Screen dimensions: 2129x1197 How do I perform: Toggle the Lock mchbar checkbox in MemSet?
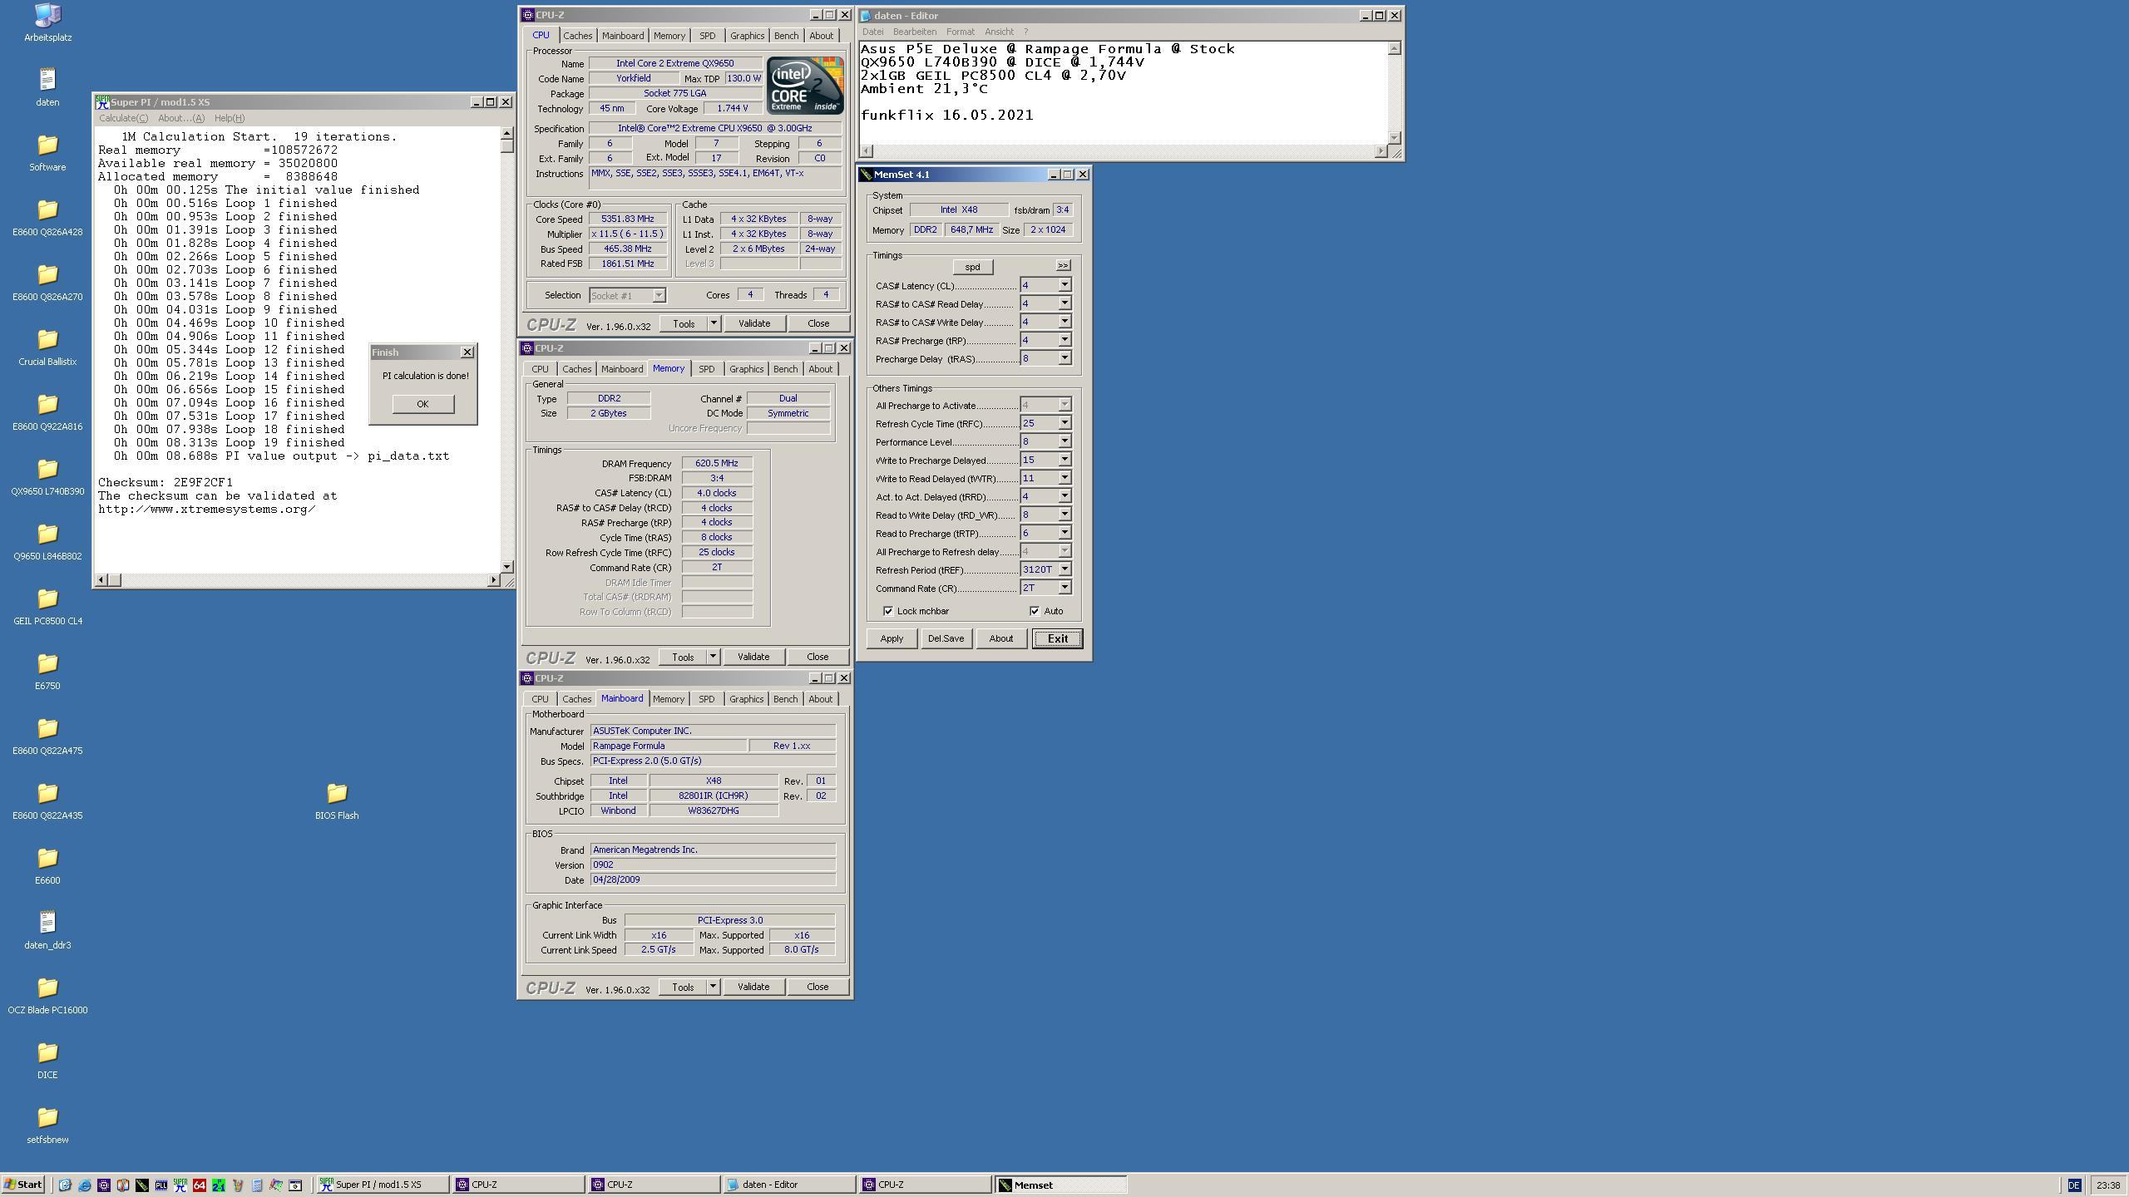888,611
